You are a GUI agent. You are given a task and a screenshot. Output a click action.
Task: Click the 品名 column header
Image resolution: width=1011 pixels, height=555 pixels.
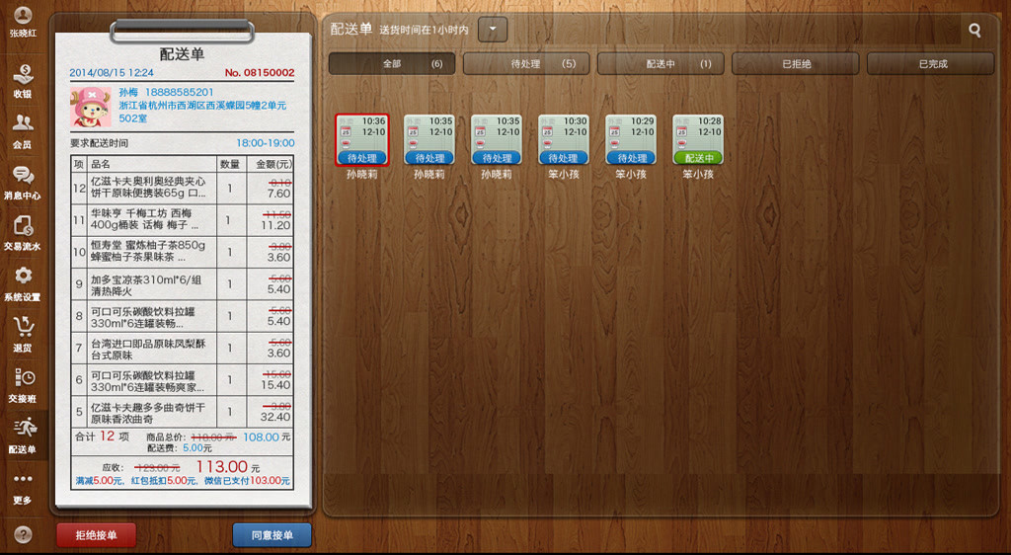pos(101,164)
